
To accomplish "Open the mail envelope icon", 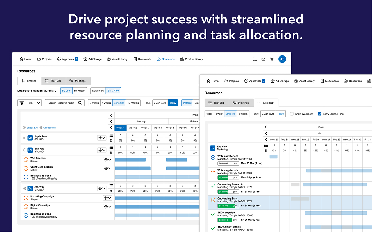I will pos(263,59).
